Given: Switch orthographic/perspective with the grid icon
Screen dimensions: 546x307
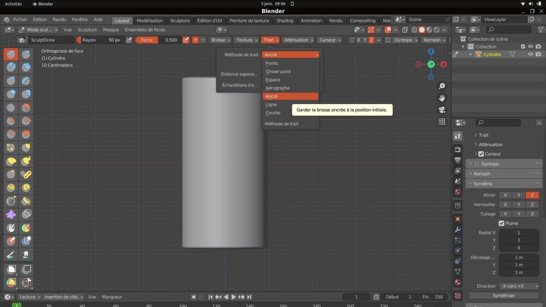Looking at the screenshot, I should pyautogui.click(x=442, y=122).
